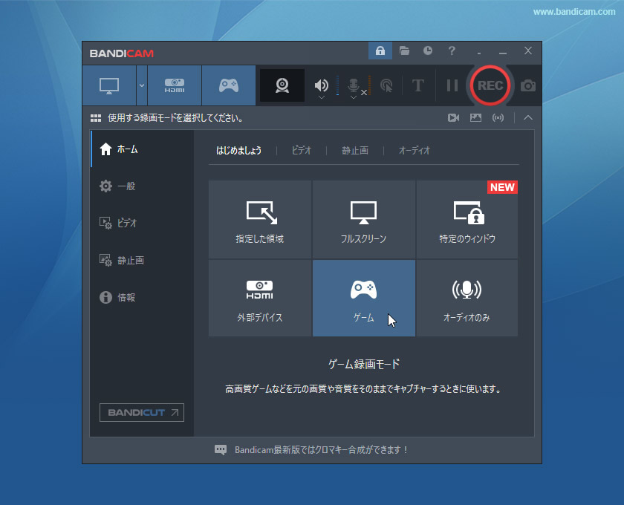Toggle text overlay T icon
624x505 pixels.
coord(417,85)
